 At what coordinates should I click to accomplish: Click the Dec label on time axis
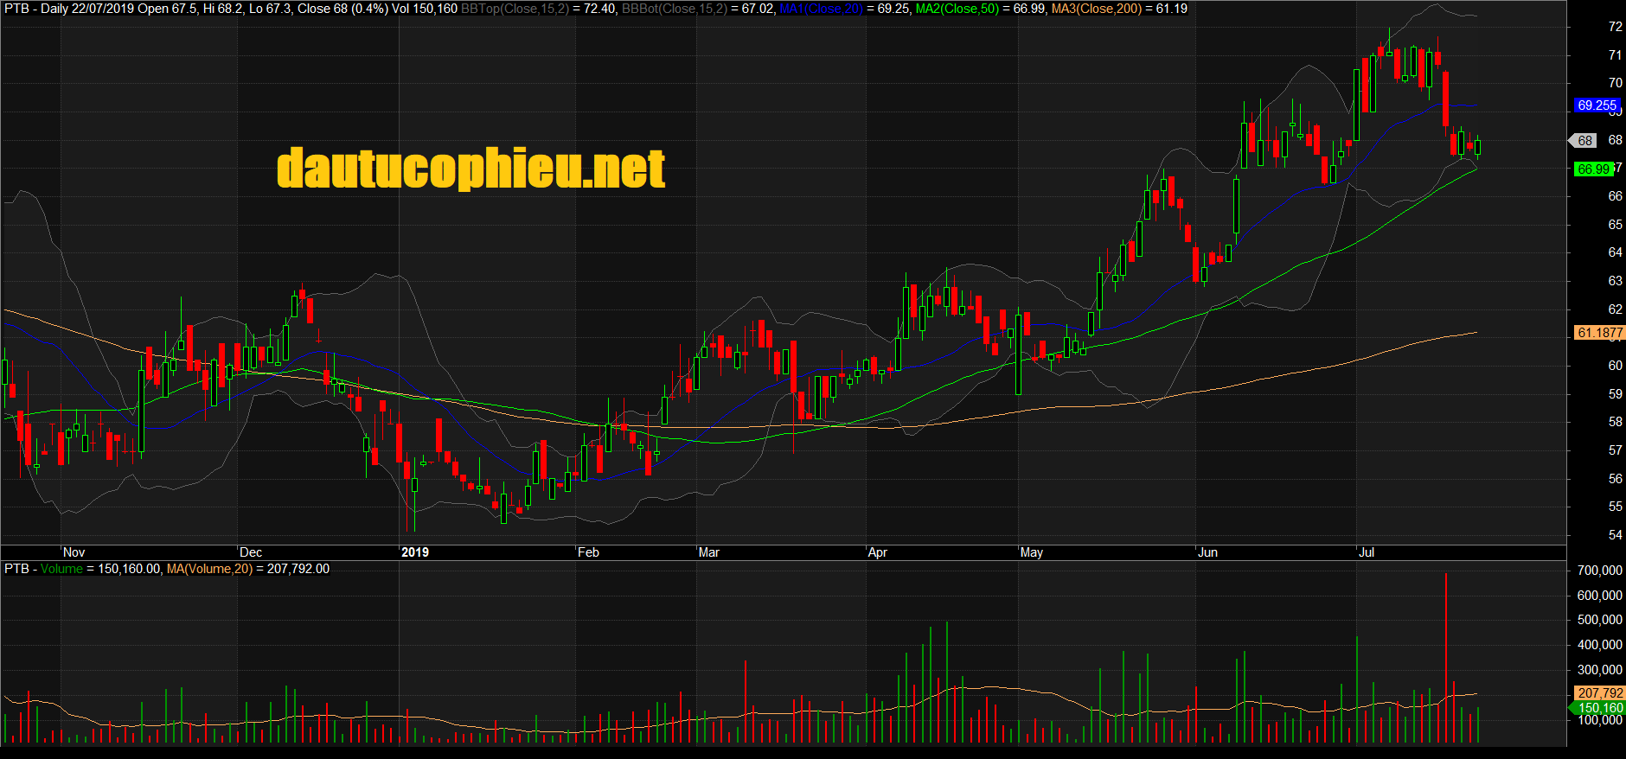[251, 552]
